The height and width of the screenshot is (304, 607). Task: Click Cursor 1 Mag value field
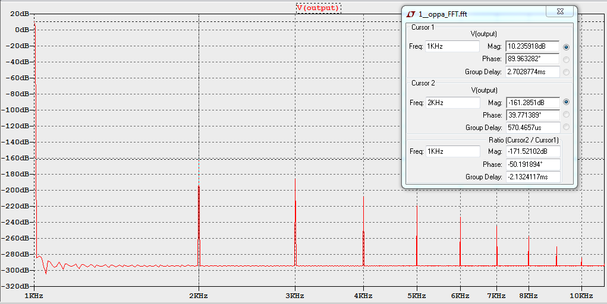(x=532, y=46)
